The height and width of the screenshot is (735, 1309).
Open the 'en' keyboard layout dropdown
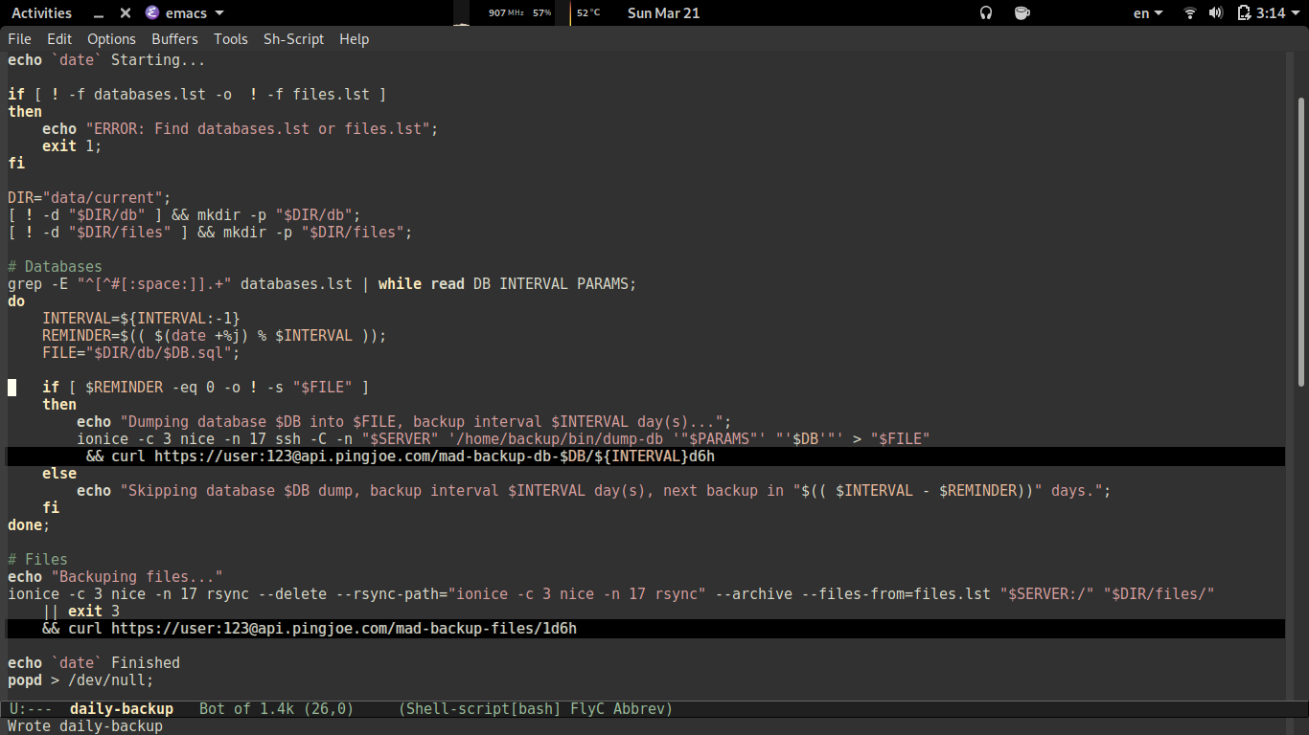[x=1147, y=13]
